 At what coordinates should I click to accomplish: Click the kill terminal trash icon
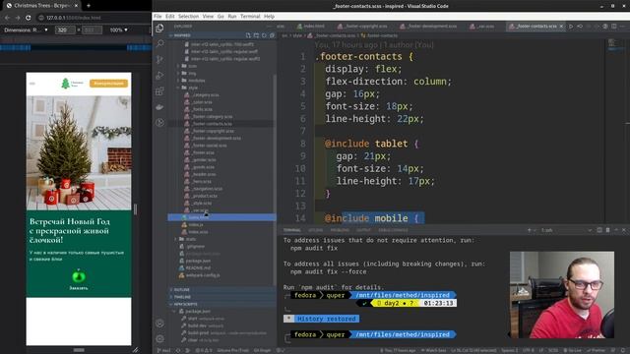tap(607, 230)
